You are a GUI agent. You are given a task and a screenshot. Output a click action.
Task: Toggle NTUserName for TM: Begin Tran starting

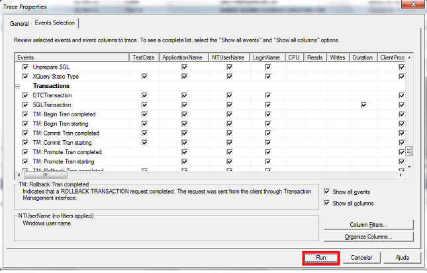click(x=230, y=124)
